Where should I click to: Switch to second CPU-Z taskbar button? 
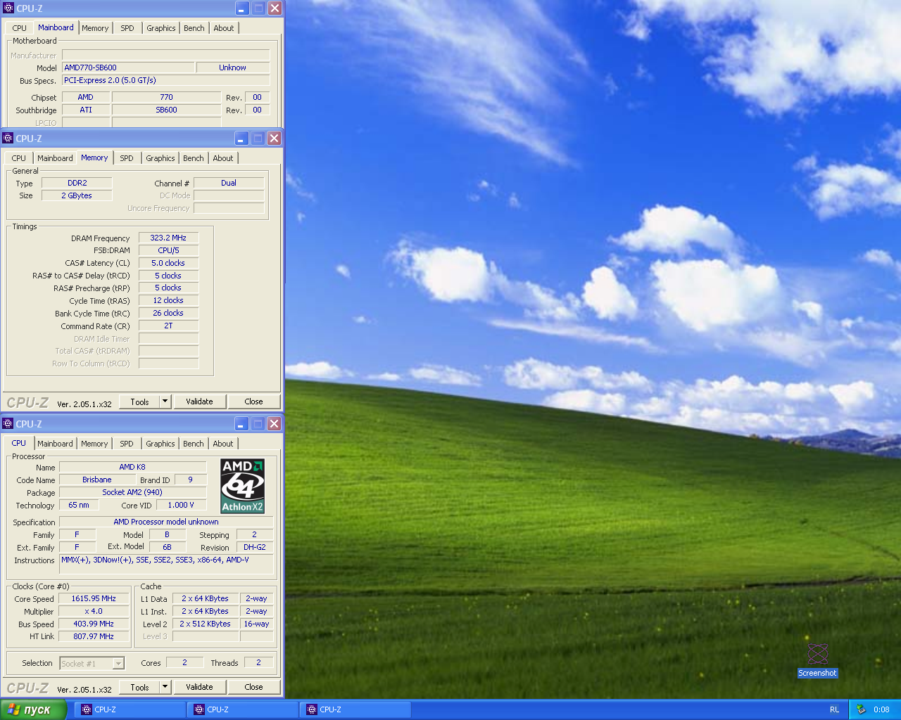[x=244, y=709]
